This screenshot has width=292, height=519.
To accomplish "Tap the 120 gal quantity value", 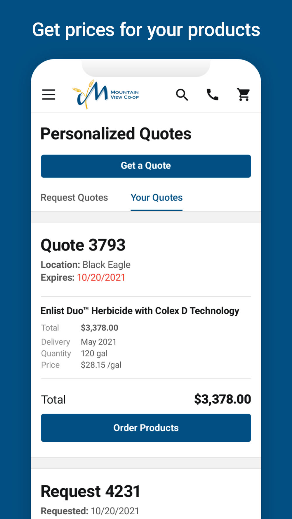I will (x=94, y=353).
